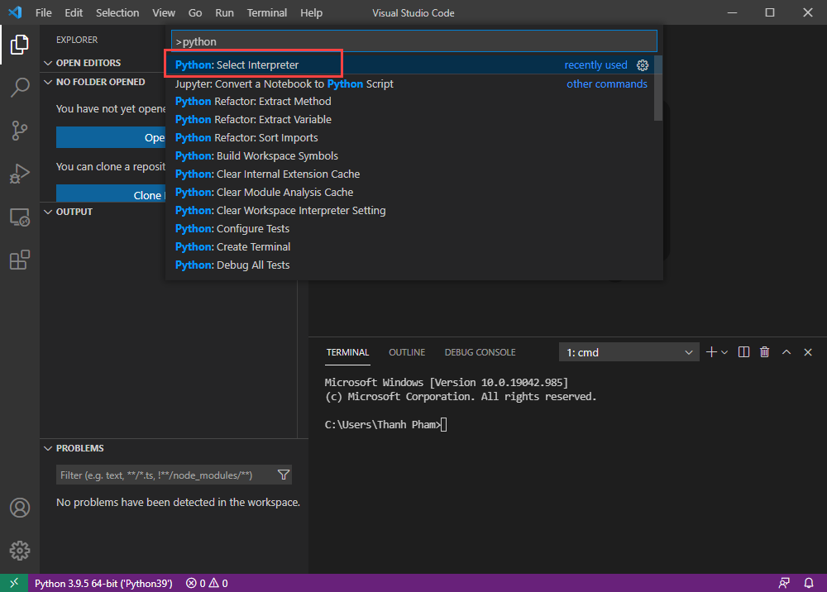Open the Edit menu
The width and height of the screenshot is (827, 592).
click(74, 12)
